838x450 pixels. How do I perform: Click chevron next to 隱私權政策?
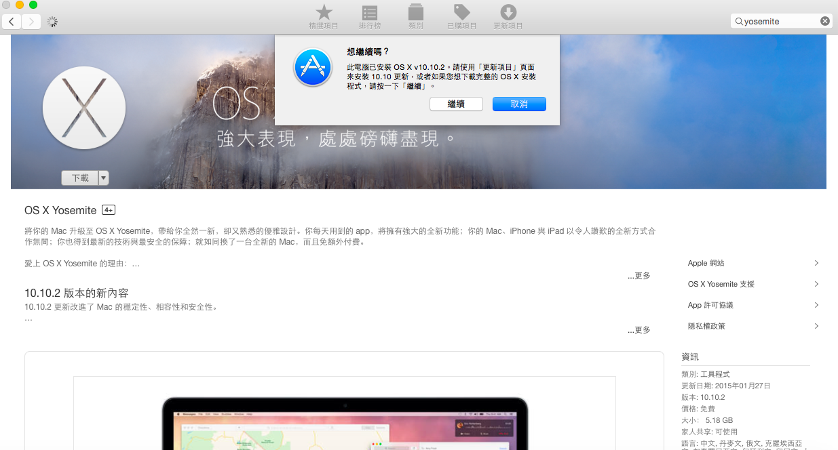pos(816,326)
